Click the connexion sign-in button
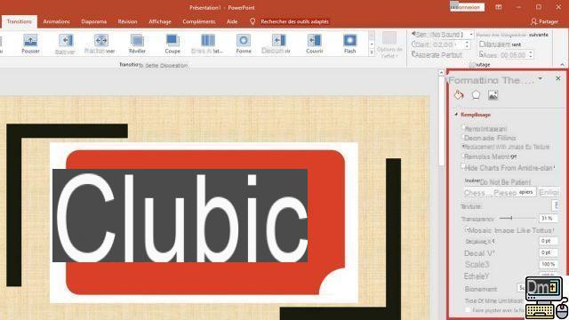Screen dimensions: 569x320 tap(467, 7)
